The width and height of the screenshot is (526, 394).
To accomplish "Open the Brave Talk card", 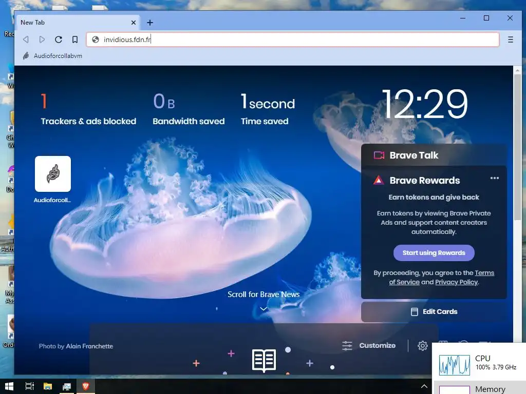I will [434, 155].
